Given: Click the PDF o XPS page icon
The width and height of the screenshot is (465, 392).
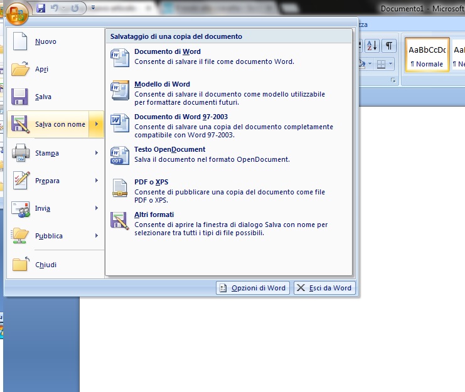Looking at the screenshot, I should [x=120, y=188].
